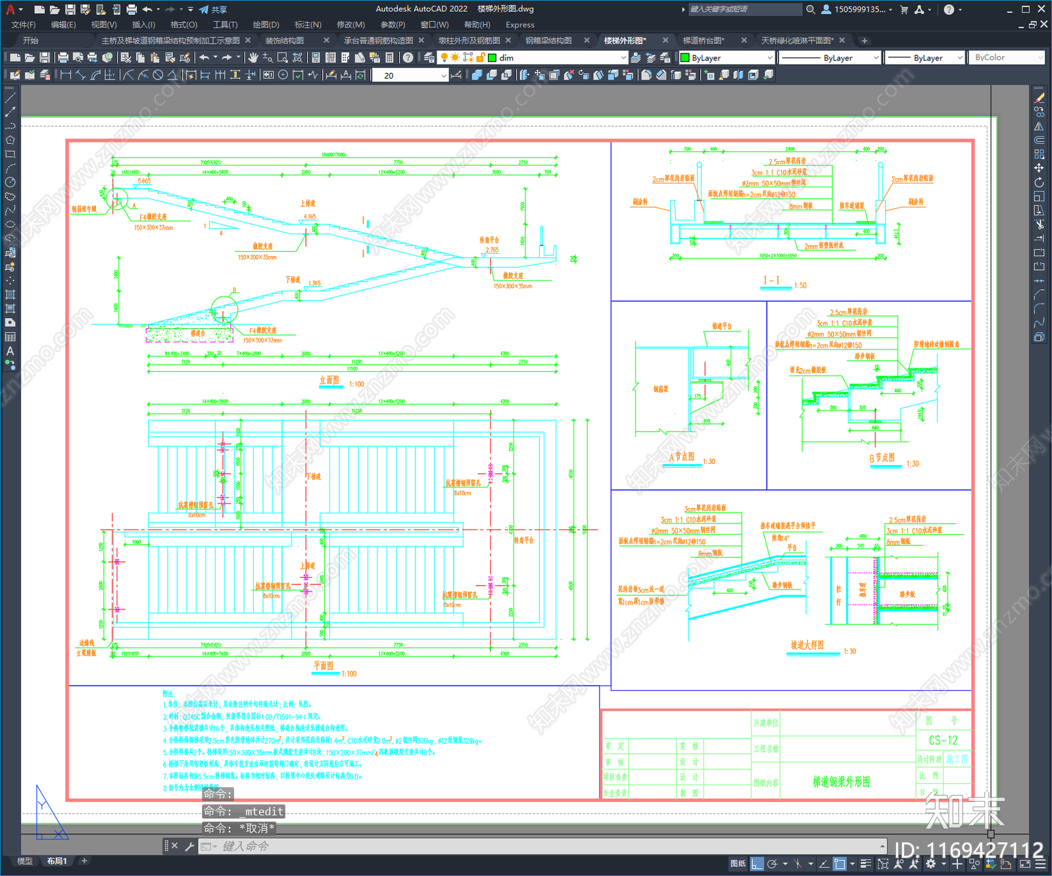
Task: Open the ByLayer lineweight dropdown
Action: tap(924, 58)
